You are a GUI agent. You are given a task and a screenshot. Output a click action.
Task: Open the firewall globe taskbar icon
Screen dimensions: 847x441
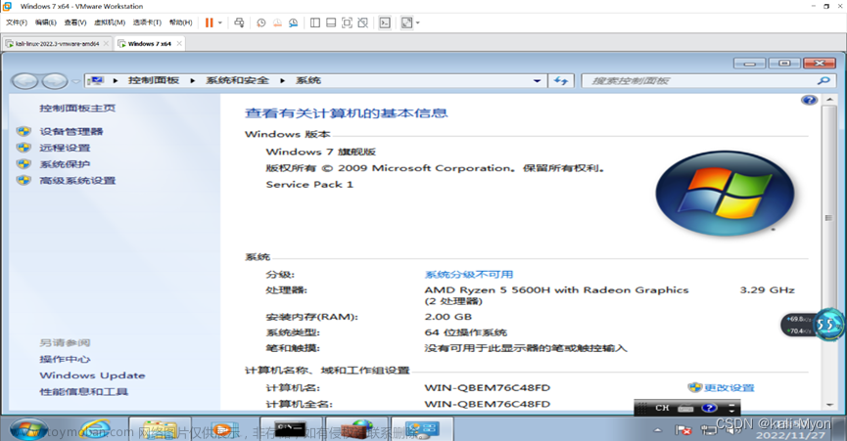click(356, 429)
